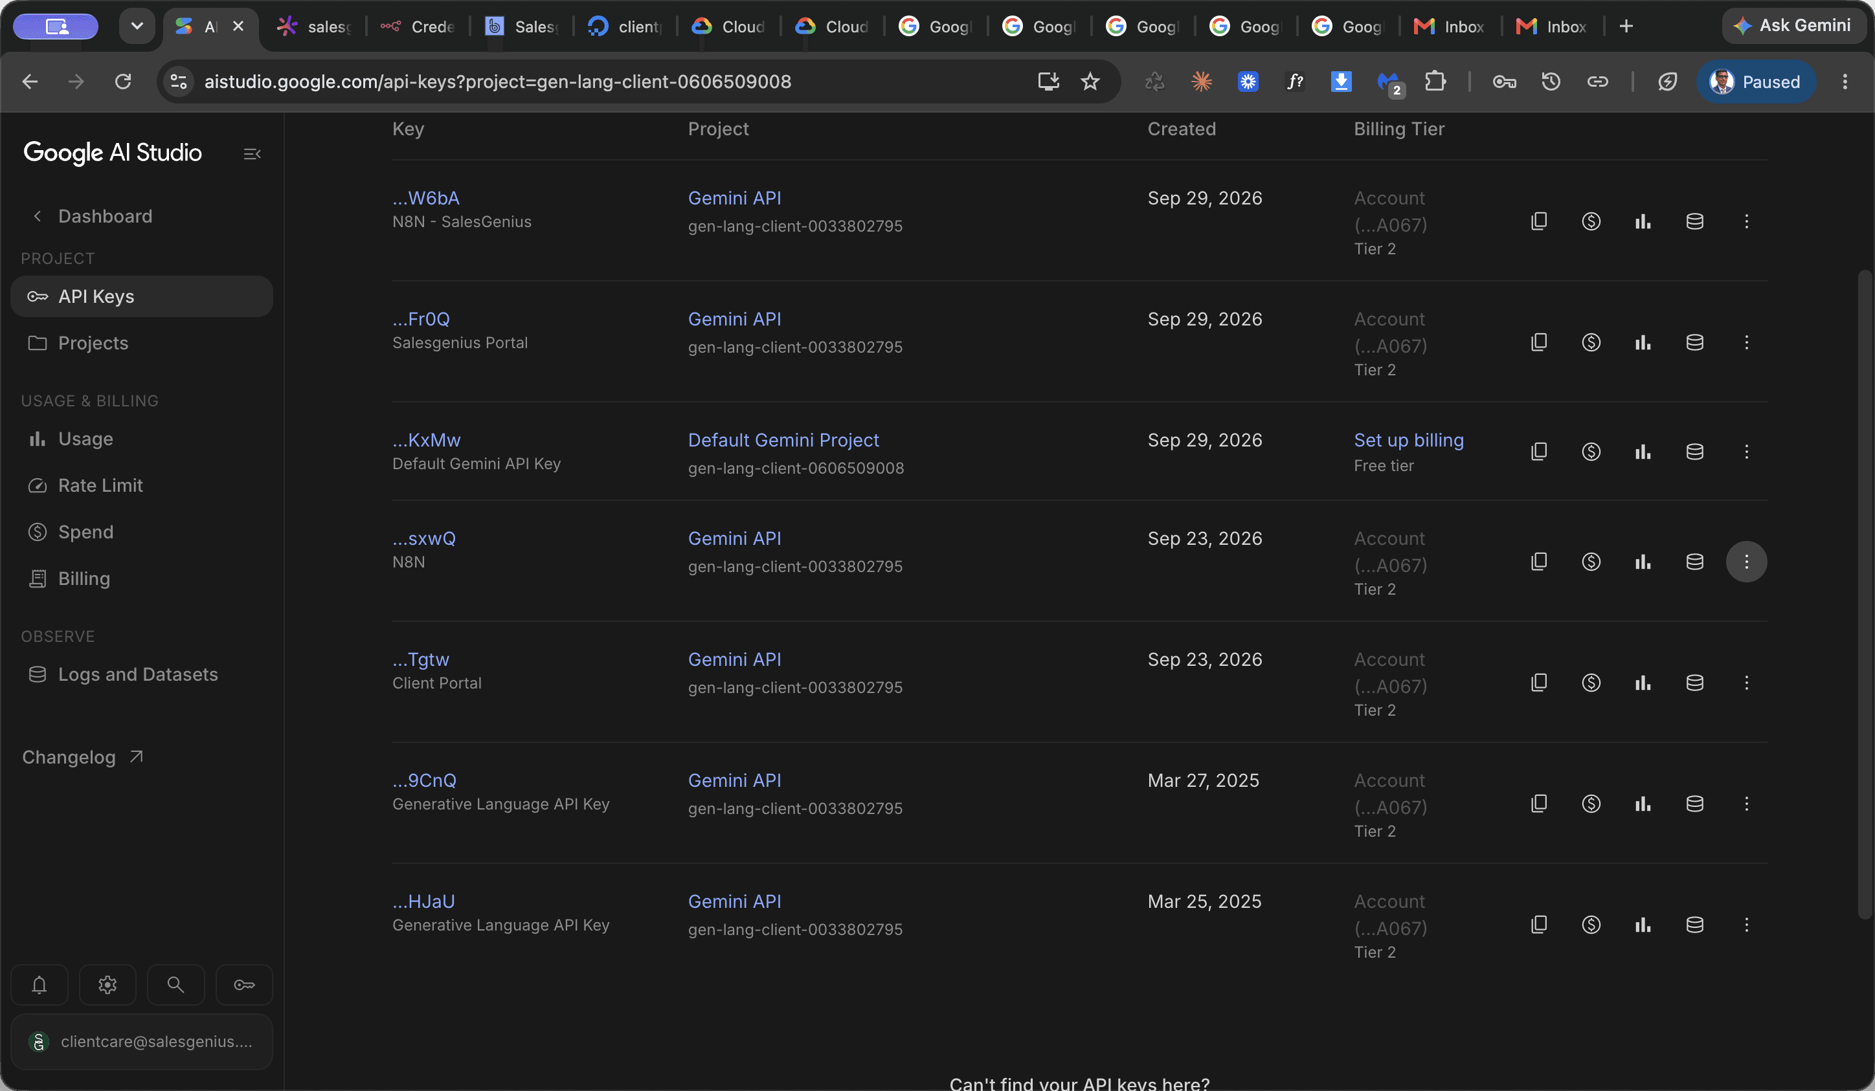Open Spend page in sidebar

141,532
